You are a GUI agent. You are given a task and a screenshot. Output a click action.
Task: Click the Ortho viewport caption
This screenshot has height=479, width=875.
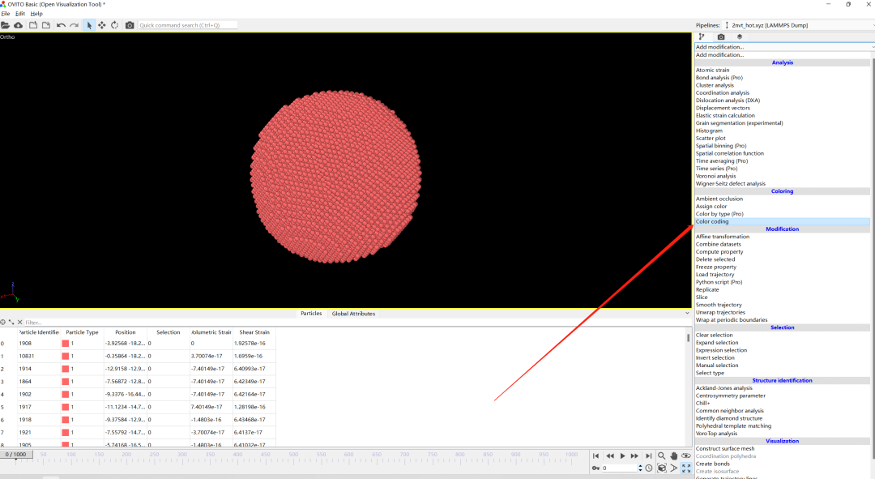(7, 36)
